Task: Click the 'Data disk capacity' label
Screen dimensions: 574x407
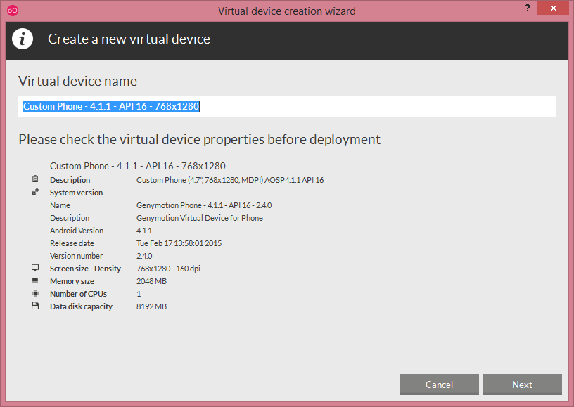Action: pos(81,306)
